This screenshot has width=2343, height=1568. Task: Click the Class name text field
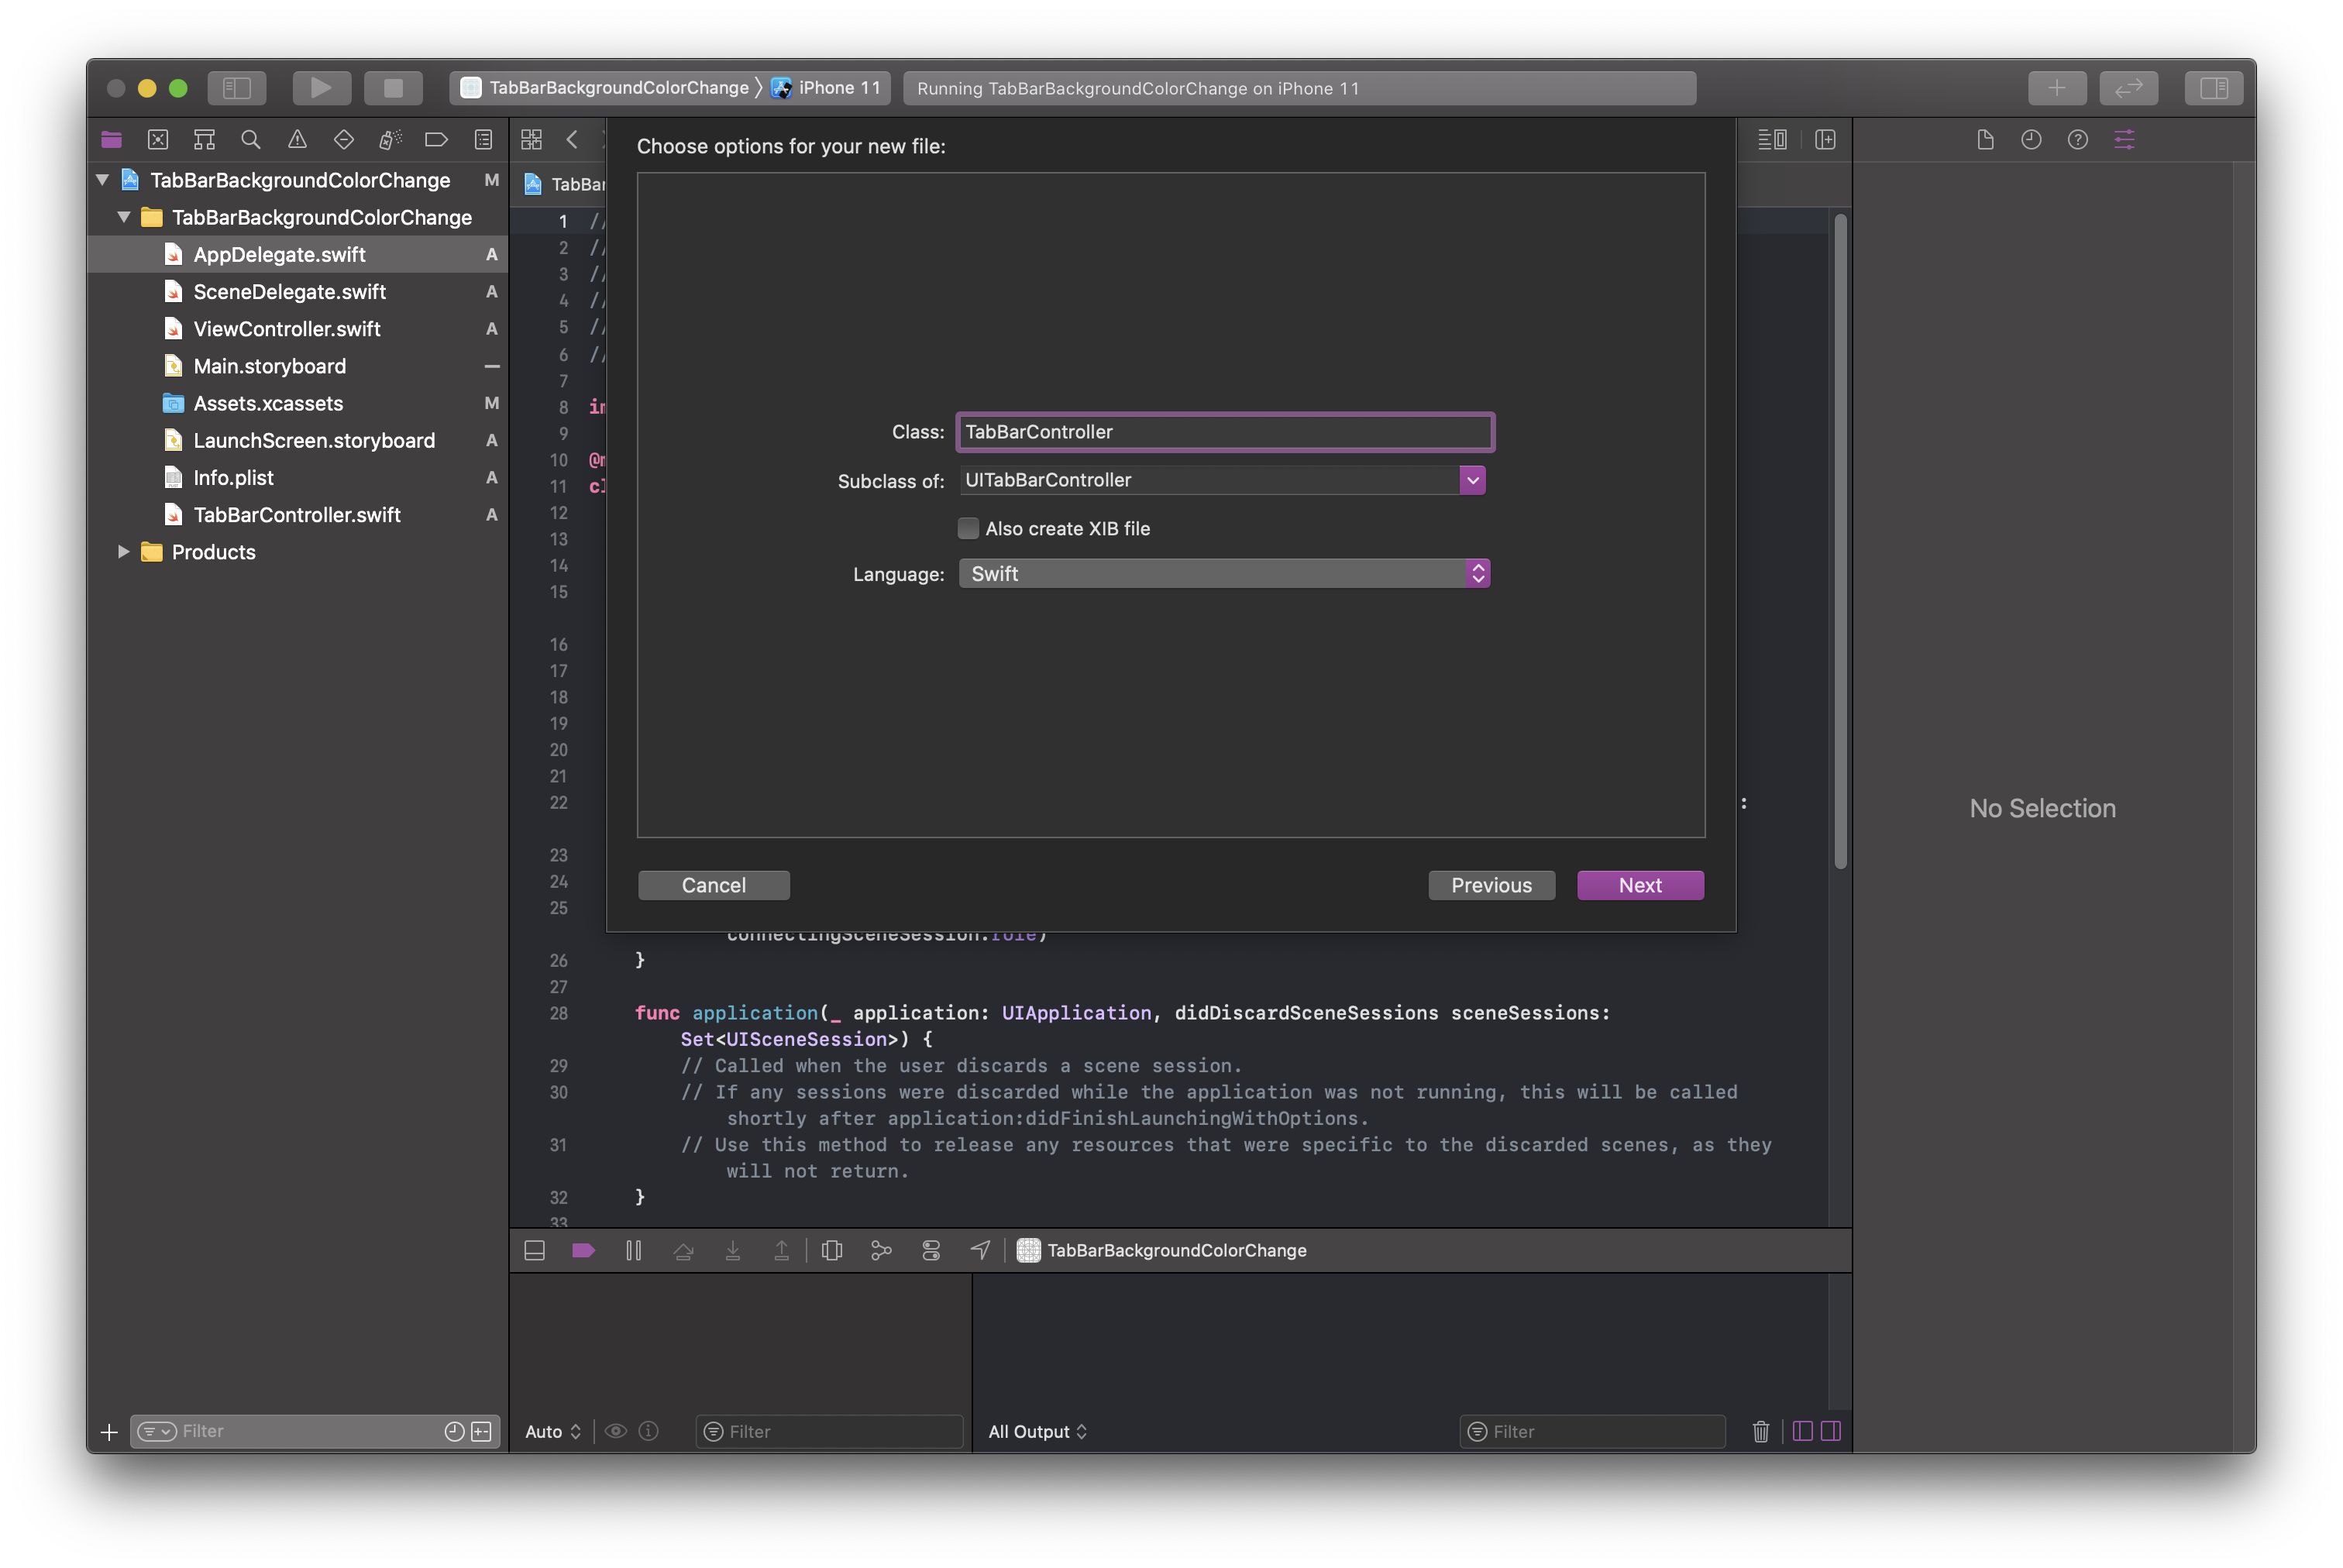(1224, 432)
